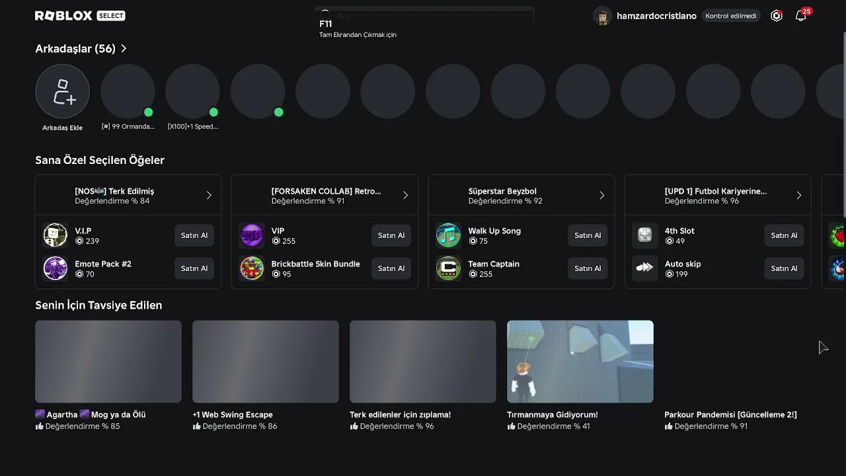Click the Emote Pack #2 item name
Image resolution: width=846 pixels, height=476 pixels.
[x=103, y=264]
